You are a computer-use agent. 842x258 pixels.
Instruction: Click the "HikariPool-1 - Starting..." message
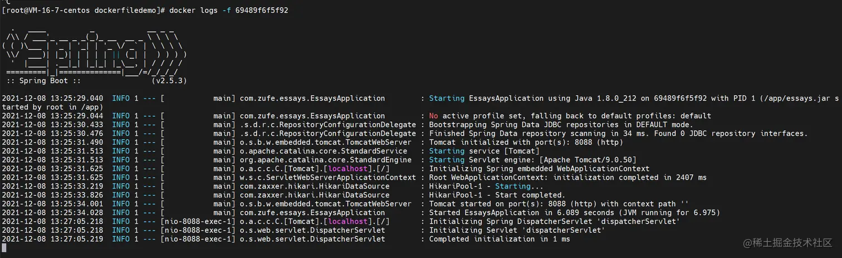tap(484, 186)
